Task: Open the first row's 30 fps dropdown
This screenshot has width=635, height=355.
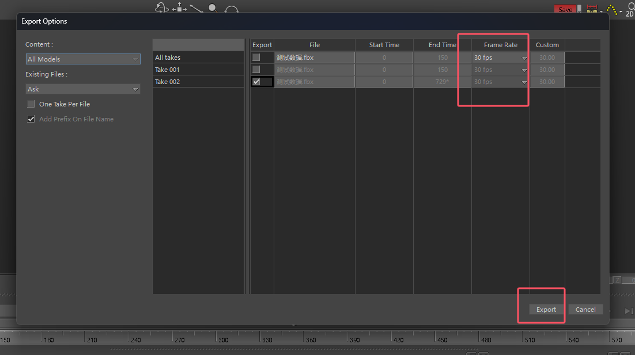Action: click(500, 58)
